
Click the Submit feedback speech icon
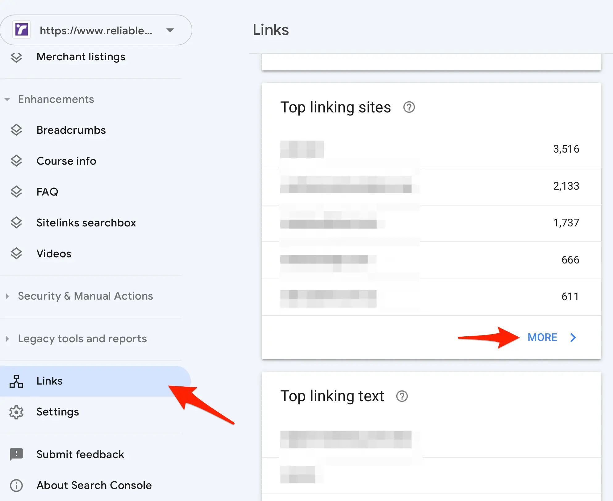point(16,454)
